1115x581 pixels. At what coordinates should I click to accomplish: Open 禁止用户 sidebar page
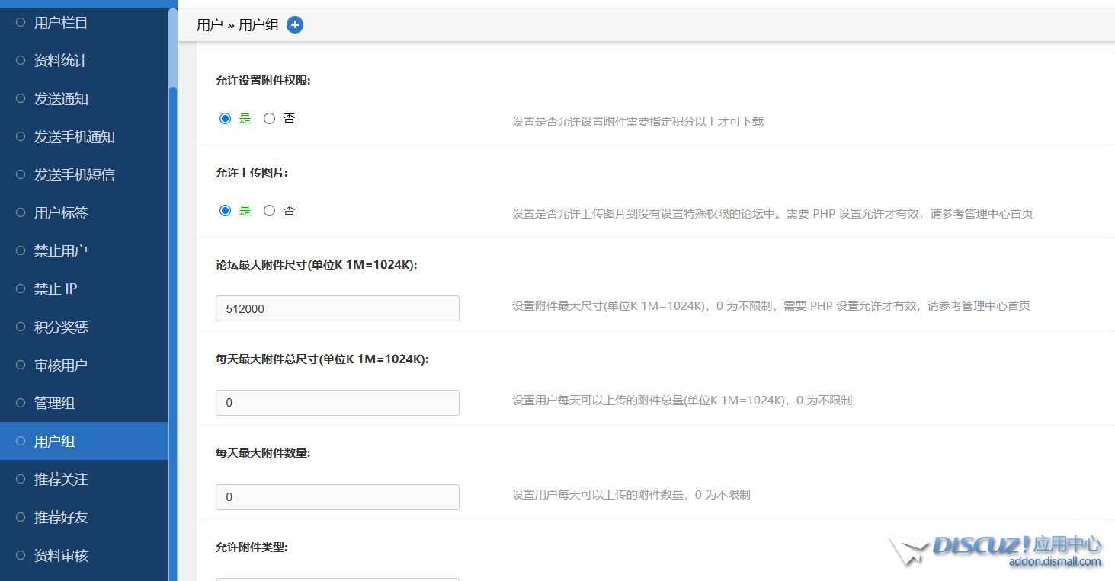pos(61,251)
